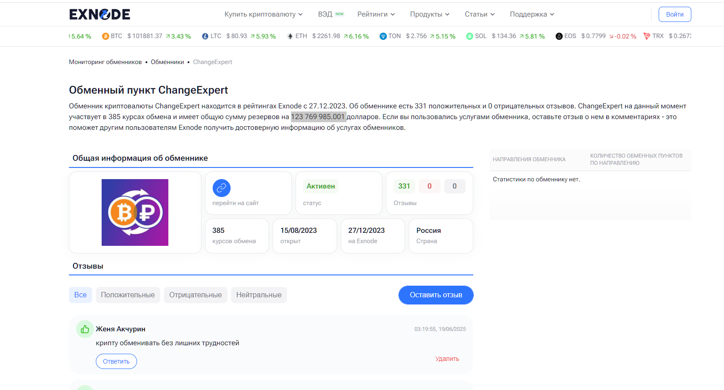Open the Exnode logo homepage
The image size is (724, 390).
99,14
